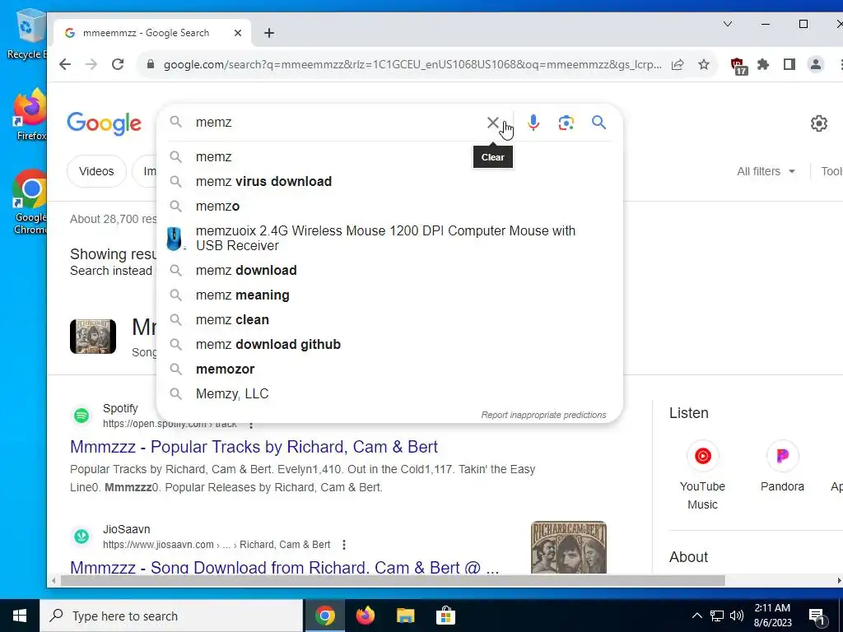Start voice search with microphone icon
The height and width of the screenshot is (632, 843).
pos(533,123)
